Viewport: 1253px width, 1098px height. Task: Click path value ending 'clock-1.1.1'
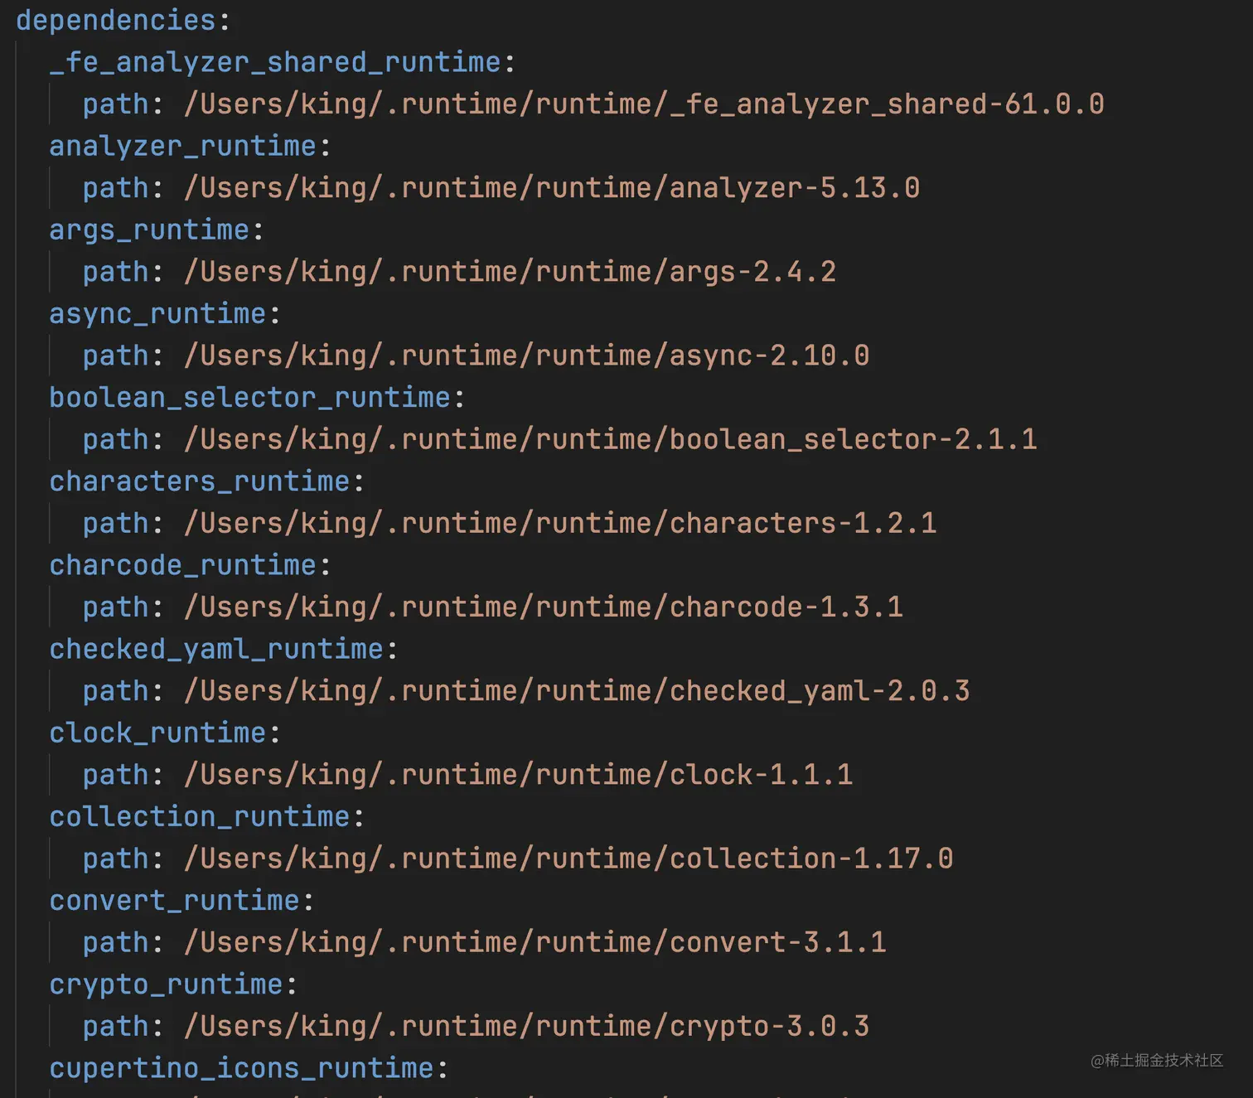(x=518, y=775)
